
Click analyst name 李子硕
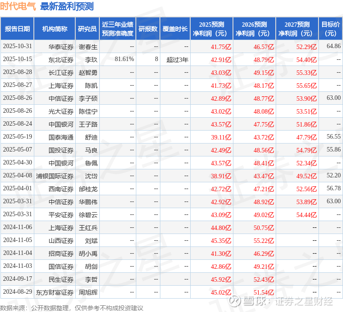pos(88,99)
